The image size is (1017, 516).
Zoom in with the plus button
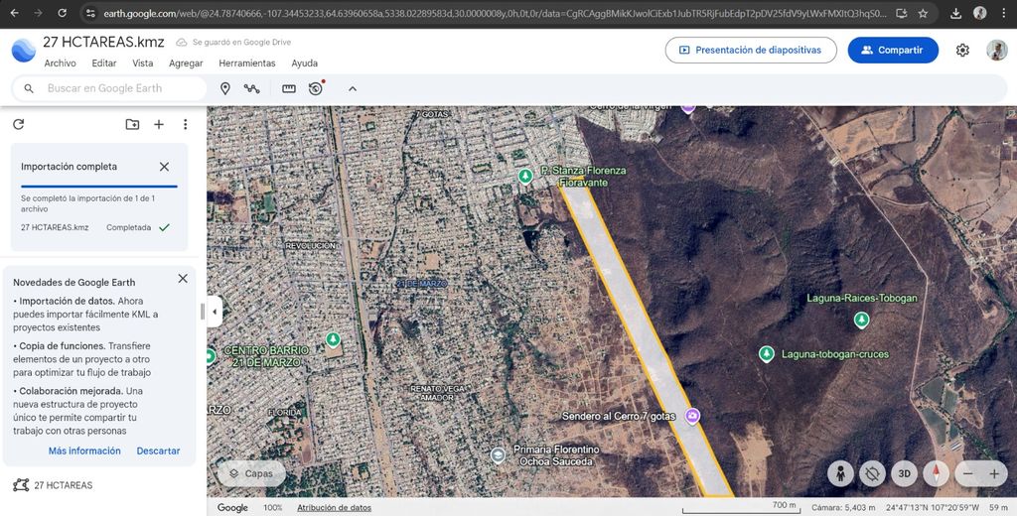coord(993,474)
